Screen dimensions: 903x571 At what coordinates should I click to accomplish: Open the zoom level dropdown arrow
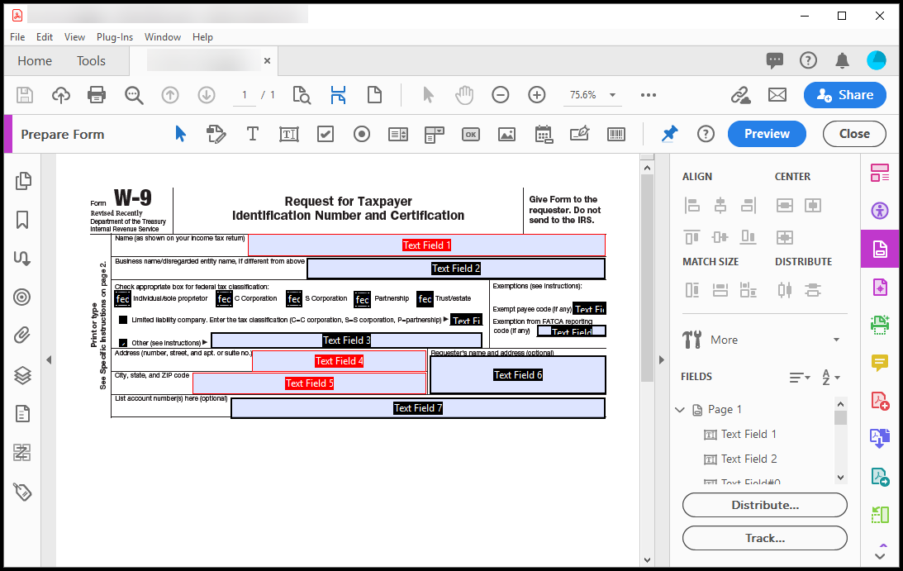[x=613, y=95]
